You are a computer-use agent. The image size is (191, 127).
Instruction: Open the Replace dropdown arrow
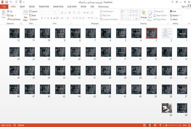(180, 15)
